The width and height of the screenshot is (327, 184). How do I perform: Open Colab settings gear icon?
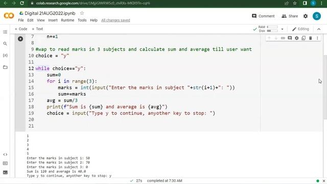click(306, 16)
